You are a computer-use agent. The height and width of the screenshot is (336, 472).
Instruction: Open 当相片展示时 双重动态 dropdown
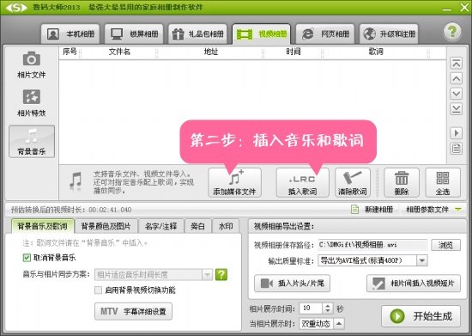[x=322, y=324]
